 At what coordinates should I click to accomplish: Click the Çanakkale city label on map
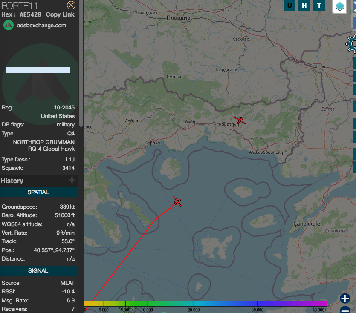point(307,224)
